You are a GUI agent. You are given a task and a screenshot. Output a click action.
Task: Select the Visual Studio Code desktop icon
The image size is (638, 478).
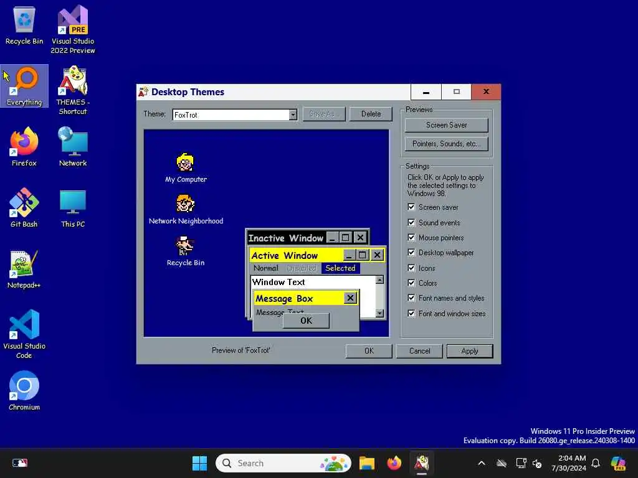24,334
